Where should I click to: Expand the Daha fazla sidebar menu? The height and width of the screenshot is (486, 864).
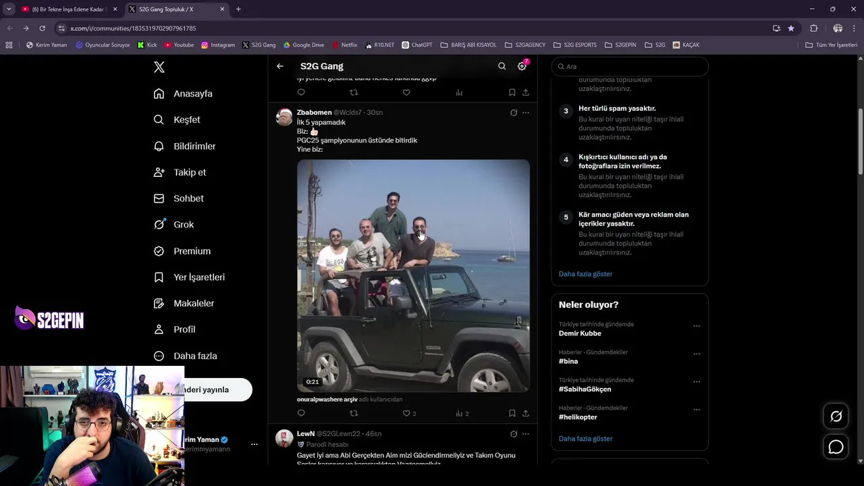[x=185, y=356]
